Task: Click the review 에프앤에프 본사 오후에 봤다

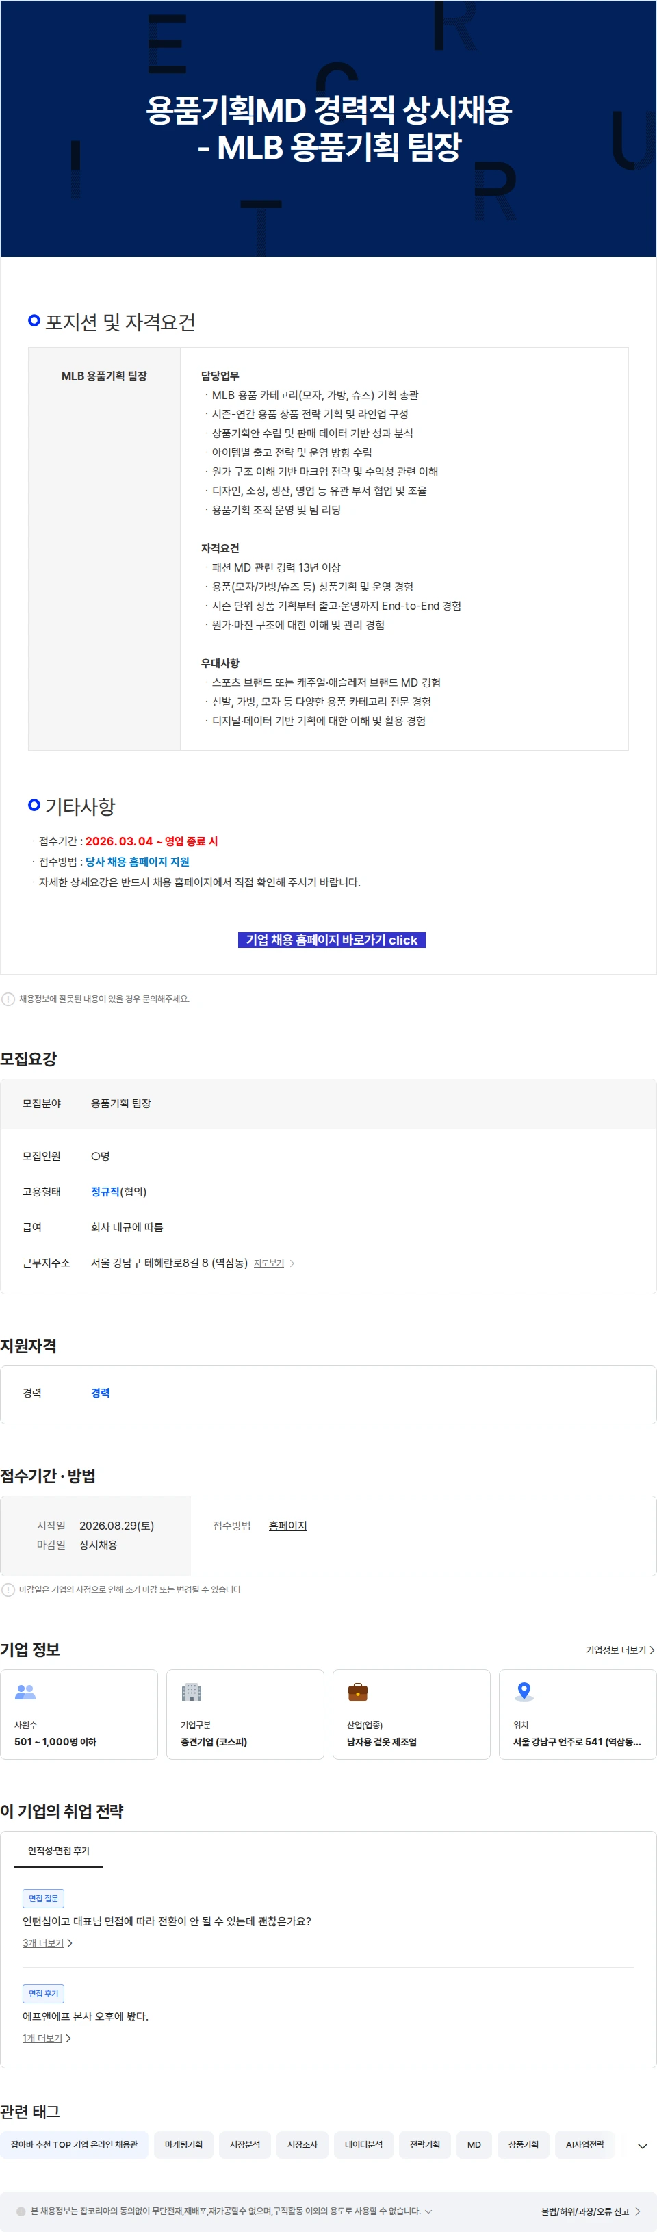Action: coord(86,2016)
